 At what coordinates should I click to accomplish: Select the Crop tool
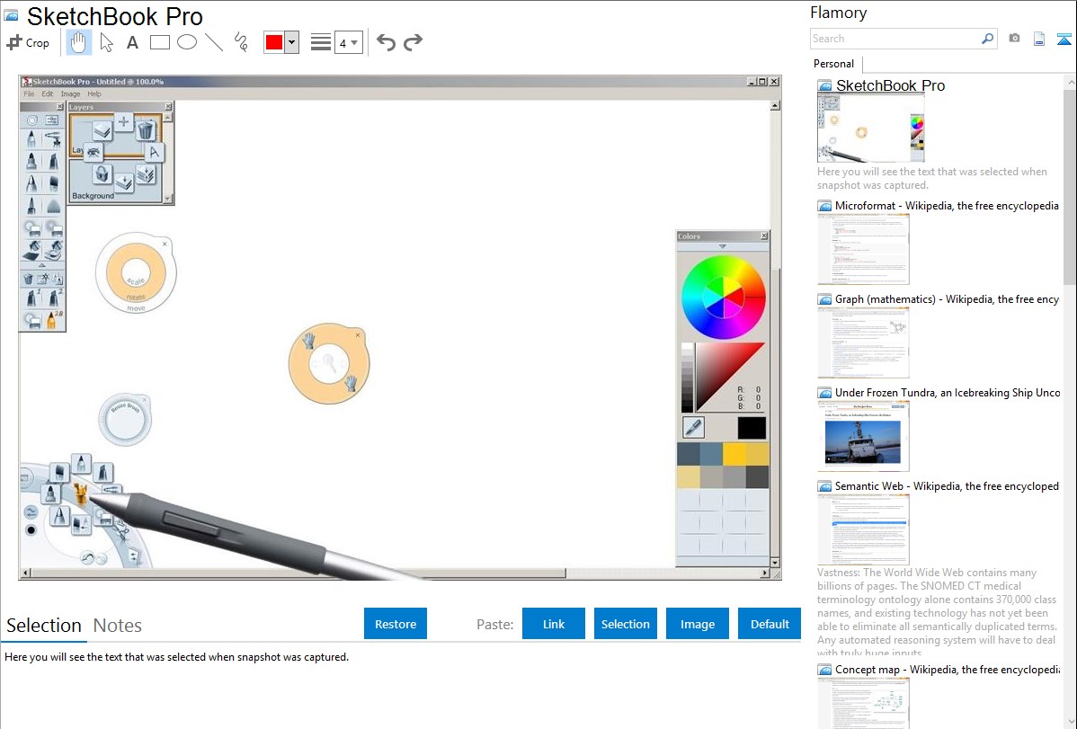[x=28, y=42]
